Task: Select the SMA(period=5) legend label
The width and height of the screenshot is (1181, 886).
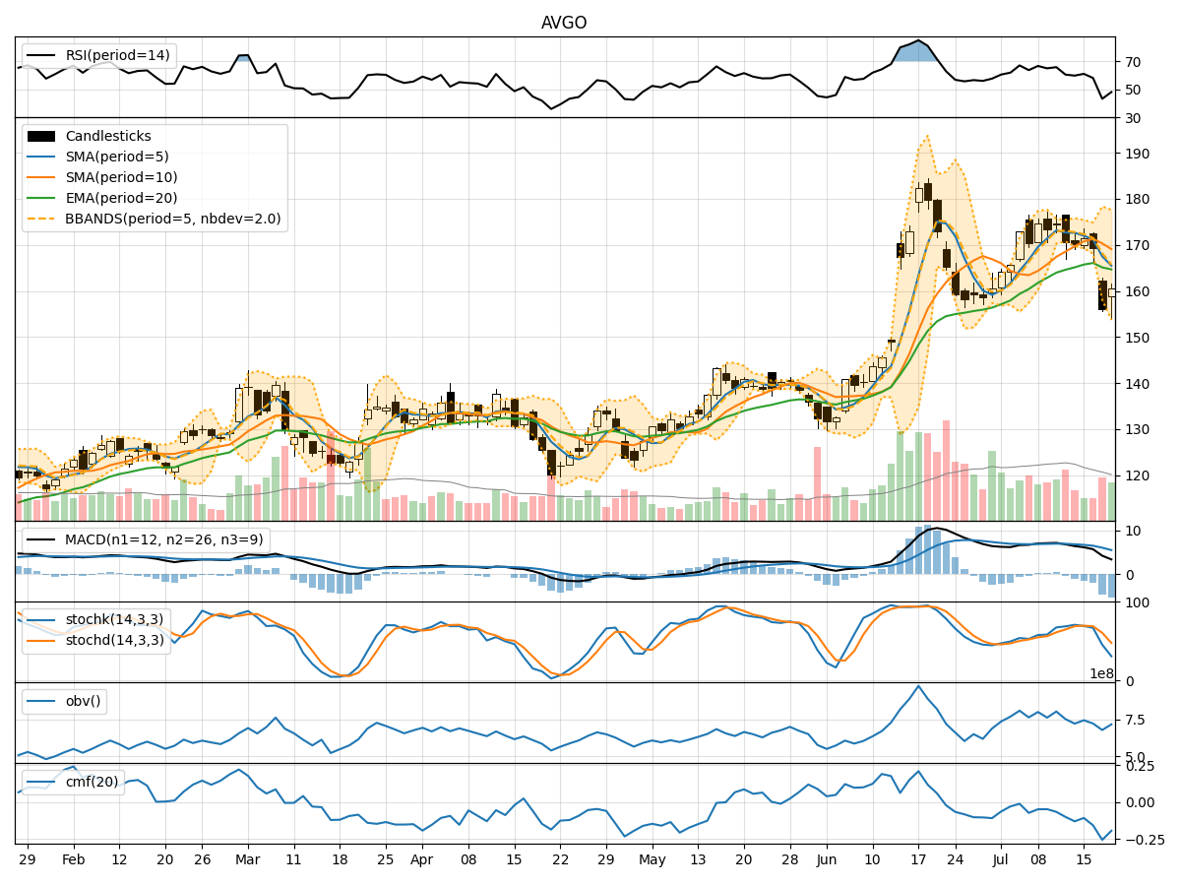Action: pyautogui.click(x=120, y=157)
